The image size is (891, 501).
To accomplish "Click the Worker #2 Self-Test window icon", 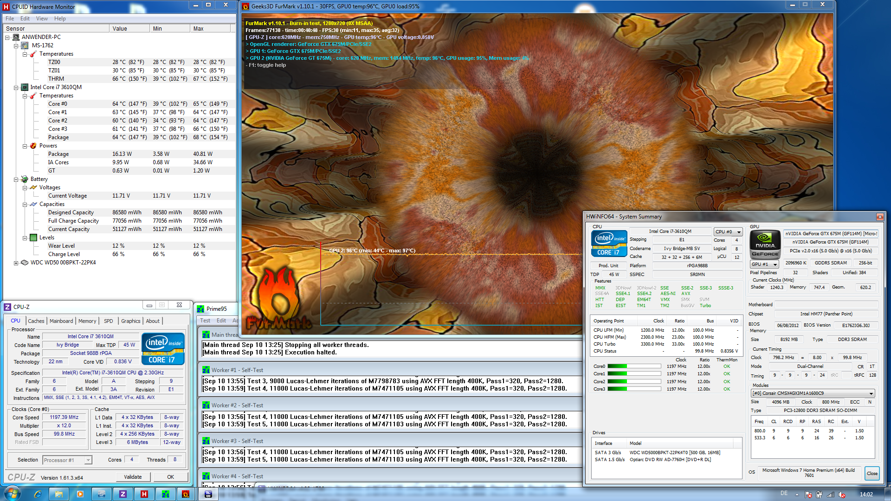I will [x=206, y=405].
